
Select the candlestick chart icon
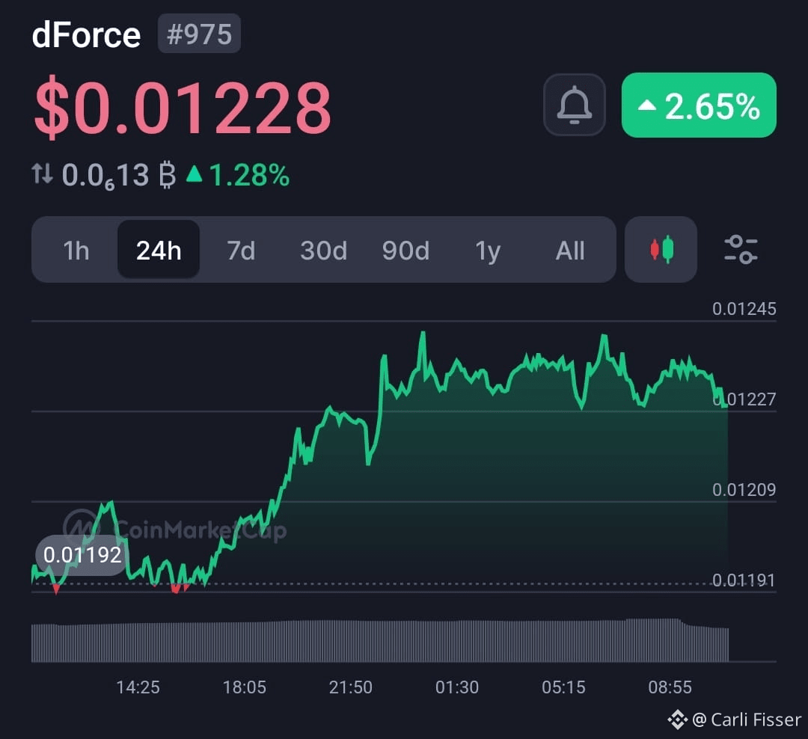(661, 250)
